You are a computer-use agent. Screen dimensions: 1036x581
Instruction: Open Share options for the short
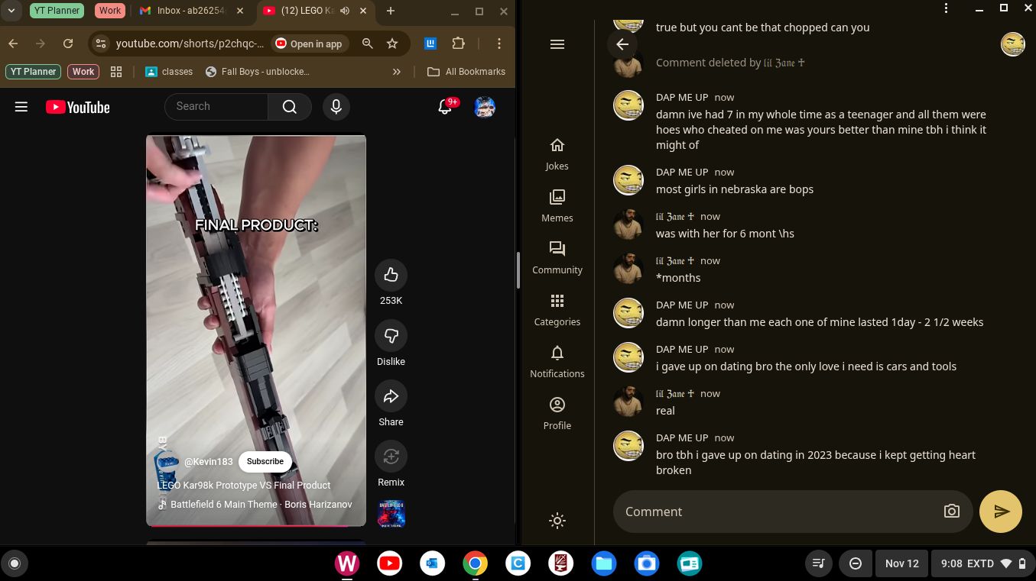391,396
